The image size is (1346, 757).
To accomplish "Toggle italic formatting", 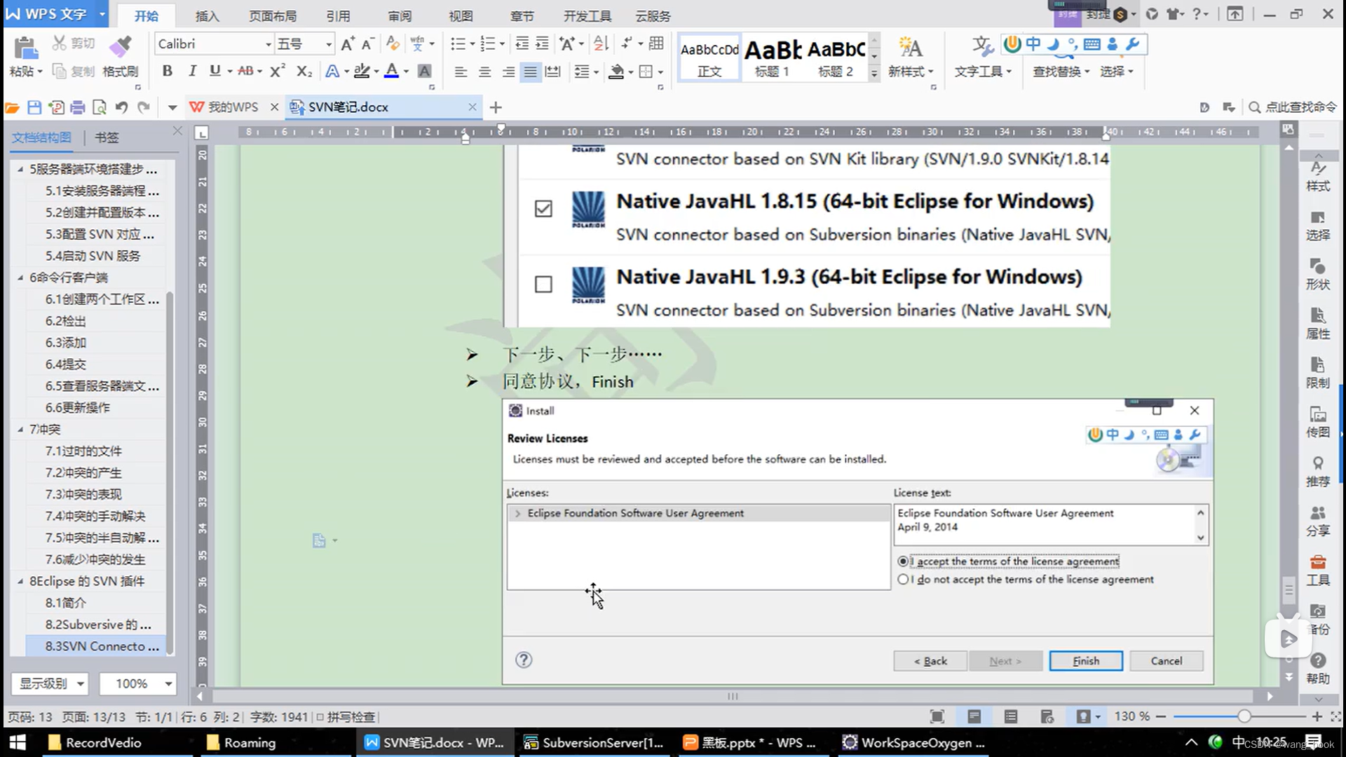I will (191, 71).
